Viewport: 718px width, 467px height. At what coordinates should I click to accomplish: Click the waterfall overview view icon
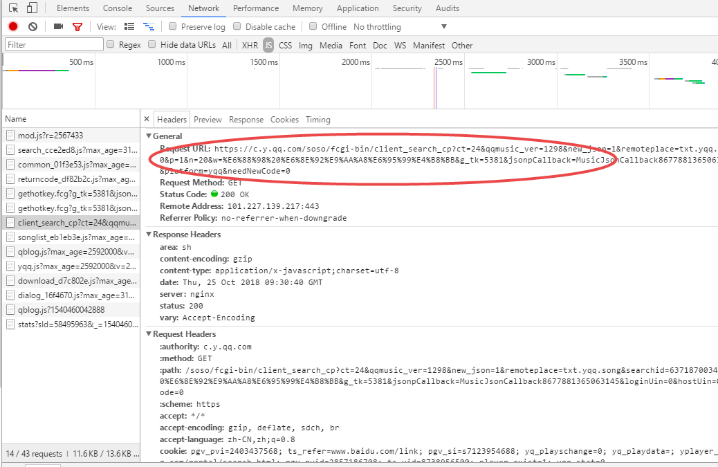click(x=148, y=26)
